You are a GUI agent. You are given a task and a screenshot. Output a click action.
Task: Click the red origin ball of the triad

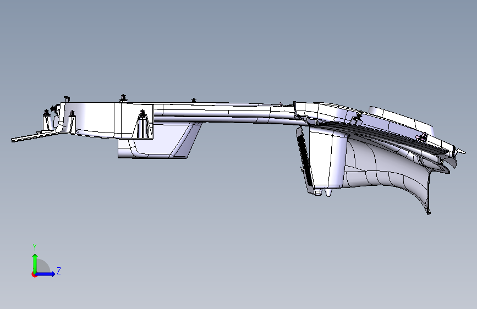[34, 274]
